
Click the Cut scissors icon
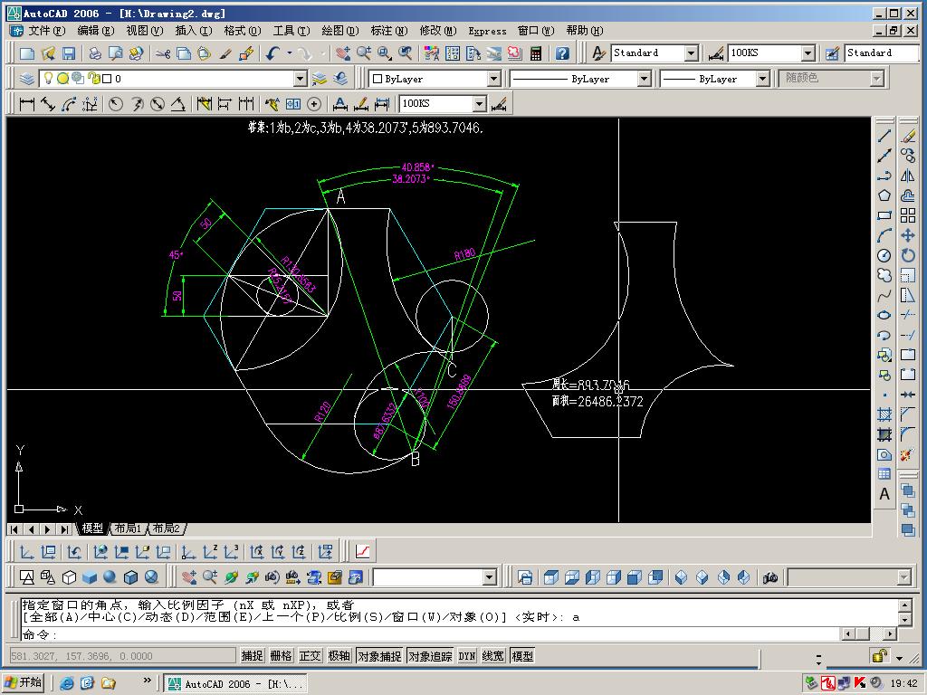163,53
